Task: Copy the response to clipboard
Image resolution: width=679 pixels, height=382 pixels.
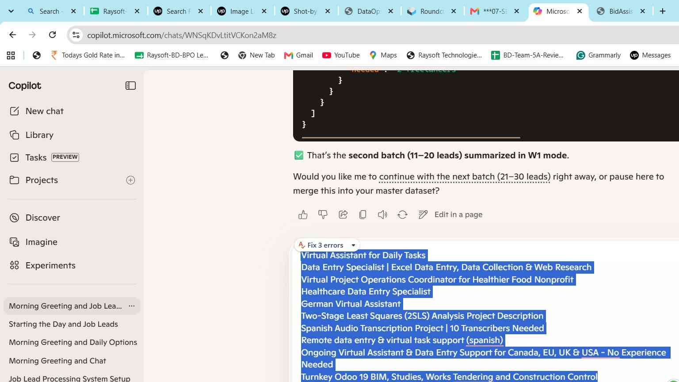Action: tap(362, 214)
